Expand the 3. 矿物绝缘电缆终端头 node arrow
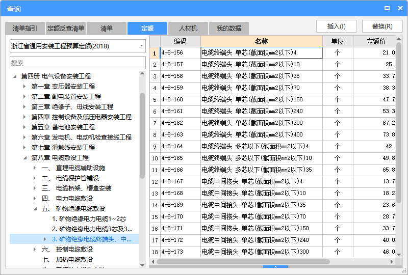Screen dimensions: 408x275 [45, 239]
